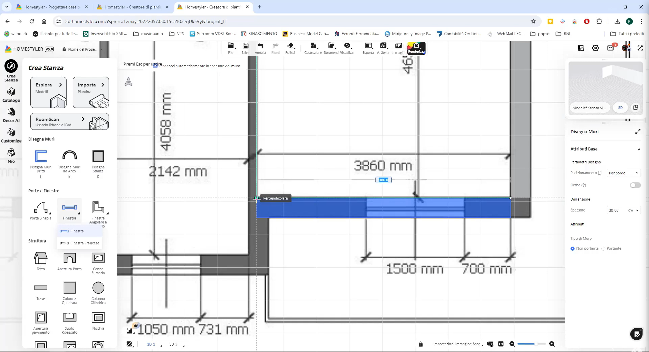Pick the Tetto structure icon
This screenshot has height=352, width=649.
pos(41,258)
